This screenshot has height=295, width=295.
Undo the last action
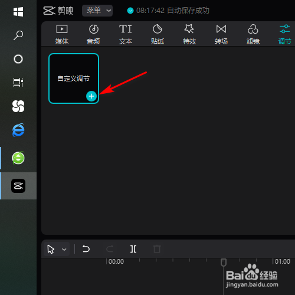point(86,249)
